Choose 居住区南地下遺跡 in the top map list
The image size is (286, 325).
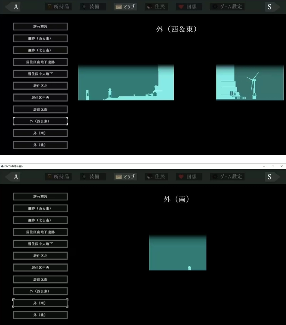coord(40,62)
